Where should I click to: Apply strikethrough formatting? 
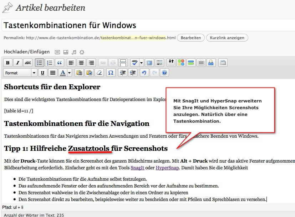[x=28, y=63]
